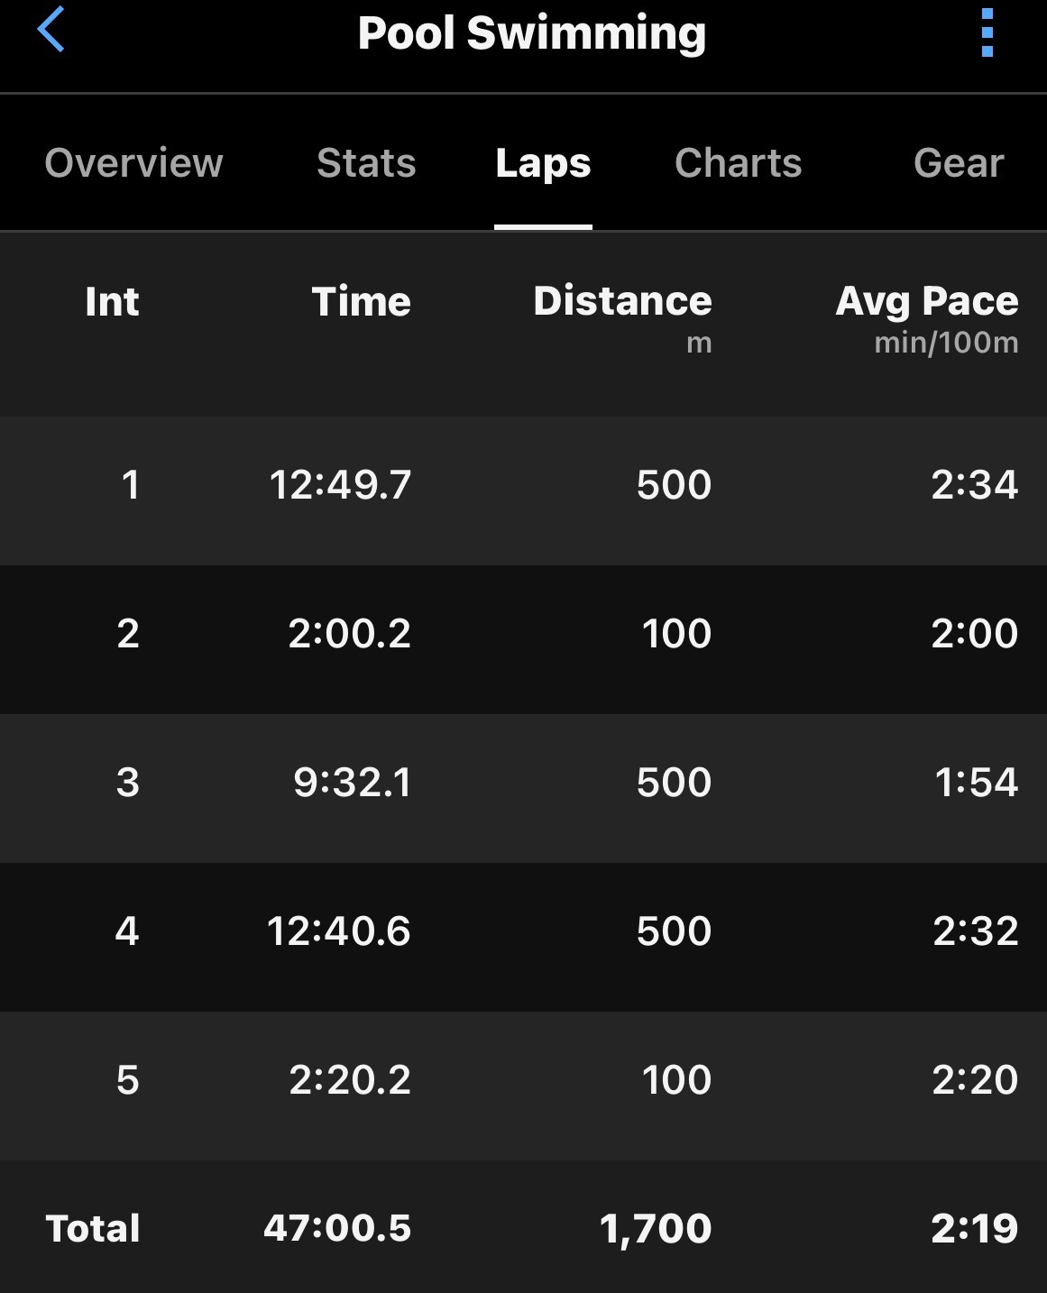This screenshot has width=1047, height=1293.
Task: Select interval 1 row with time 12:49.7
Action: coord(523,485)
